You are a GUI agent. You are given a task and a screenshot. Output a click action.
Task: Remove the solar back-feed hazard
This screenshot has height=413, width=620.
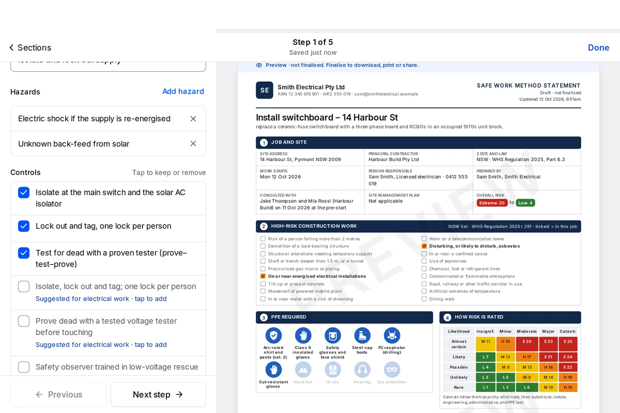click(x=193, y=144)
